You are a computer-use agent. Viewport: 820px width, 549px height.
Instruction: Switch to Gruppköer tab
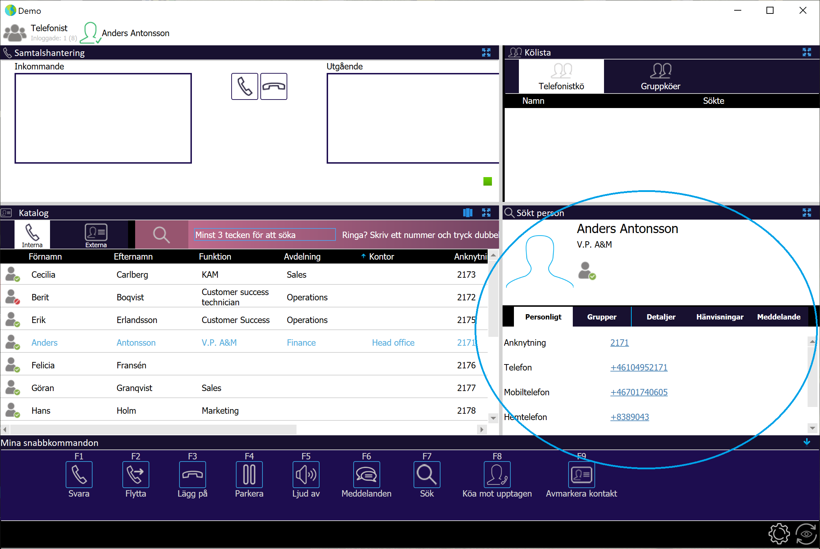(x=660, y=77)
